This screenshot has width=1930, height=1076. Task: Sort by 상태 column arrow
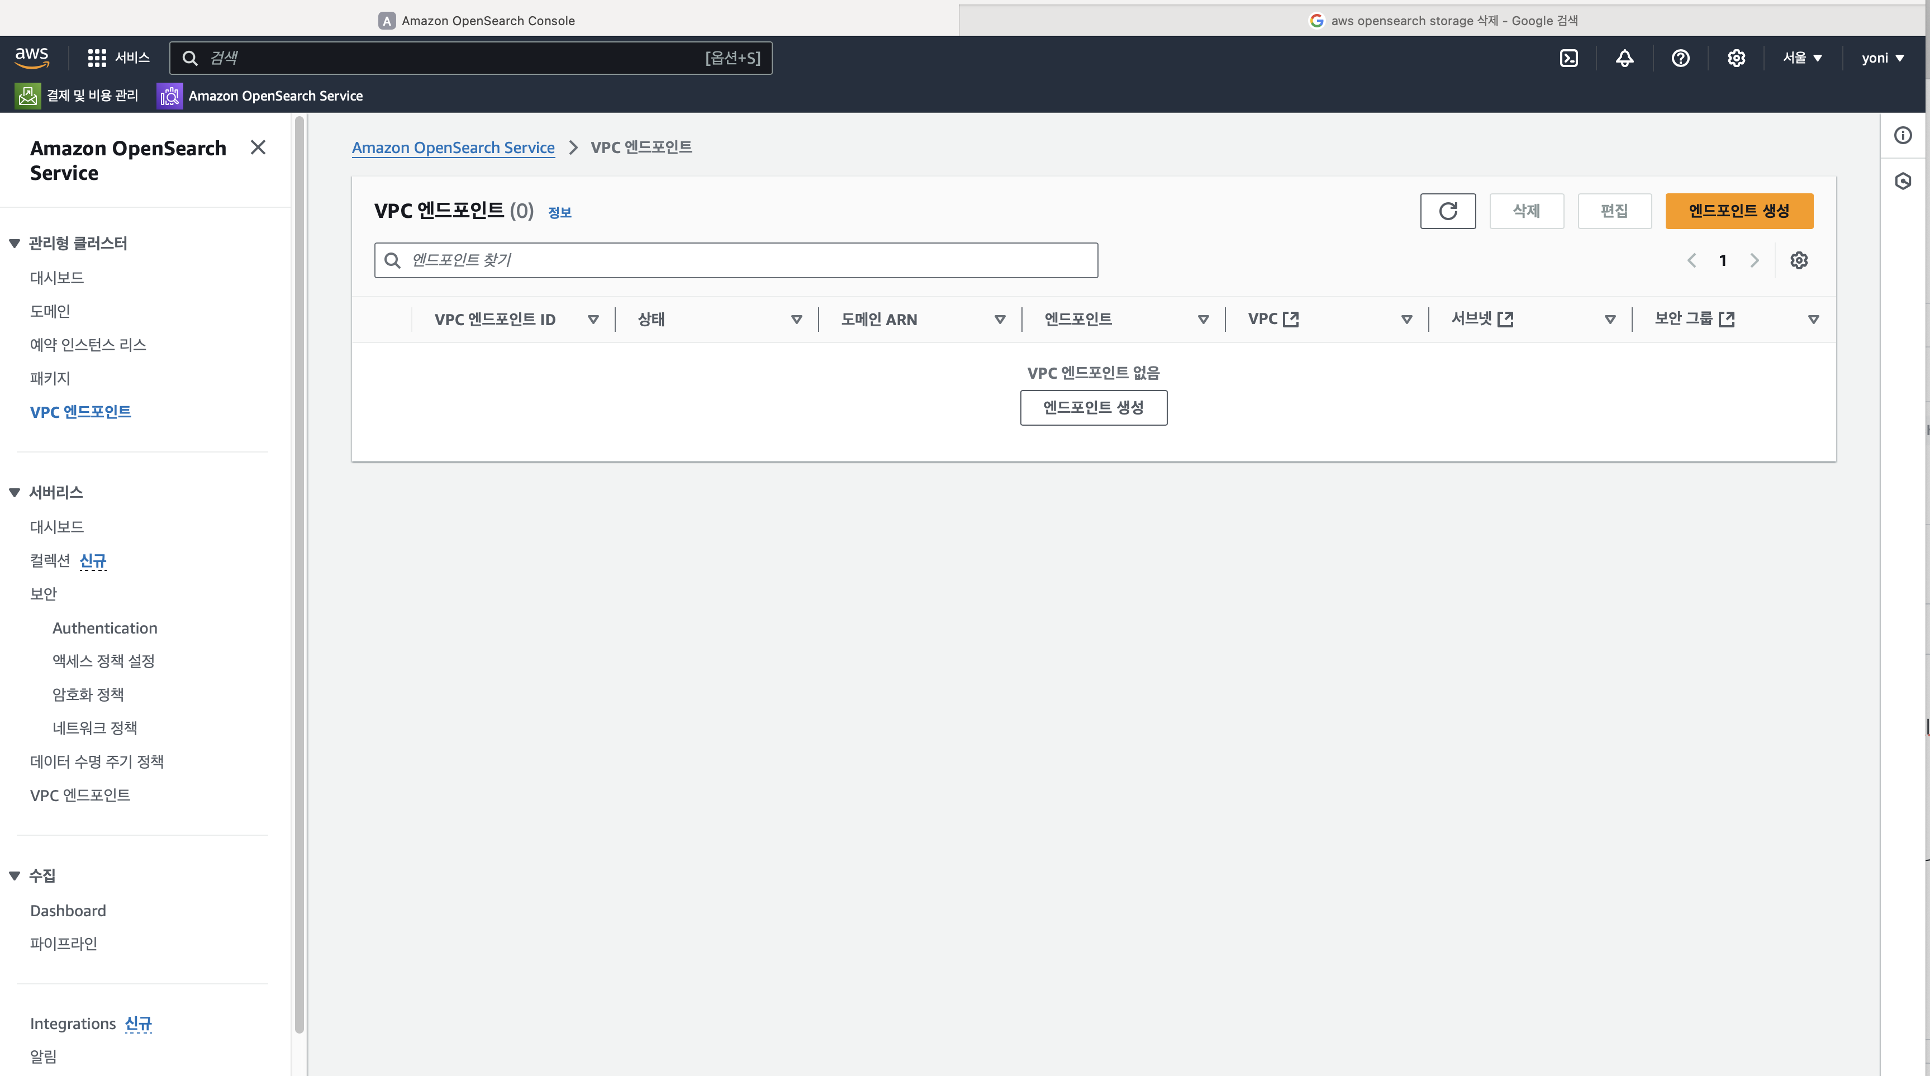[x=796, y=320]
